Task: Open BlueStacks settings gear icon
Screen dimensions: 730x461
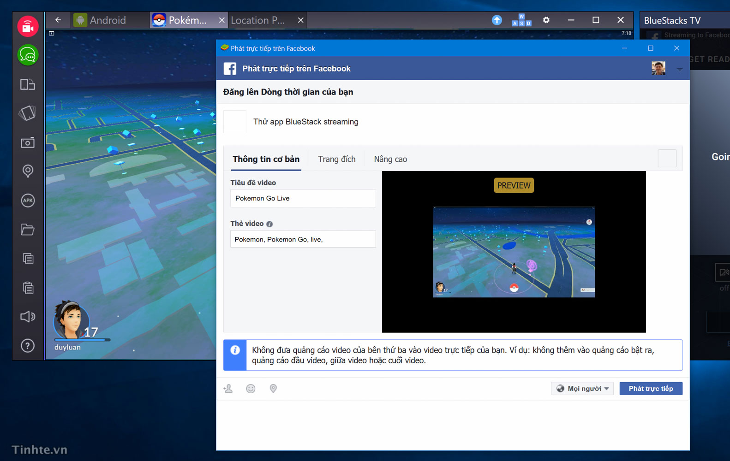Action: [546, 20]
